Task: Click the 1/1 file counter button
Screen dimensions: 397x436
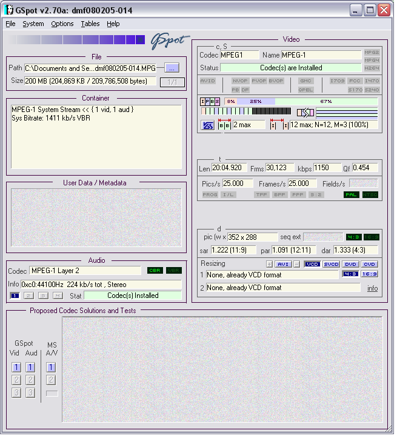Action: pyautogui.click(x=172, y=82)
